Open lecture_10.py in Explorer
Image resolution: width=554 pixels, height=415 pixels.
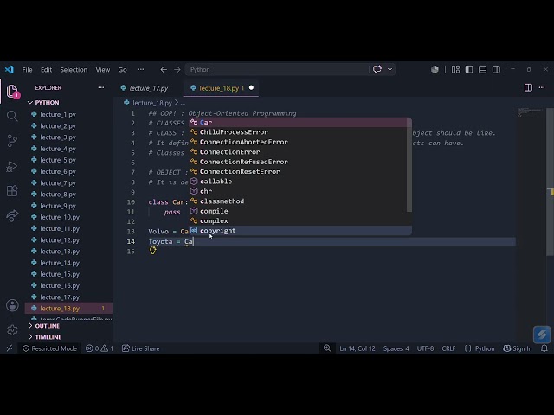point(69,217)
